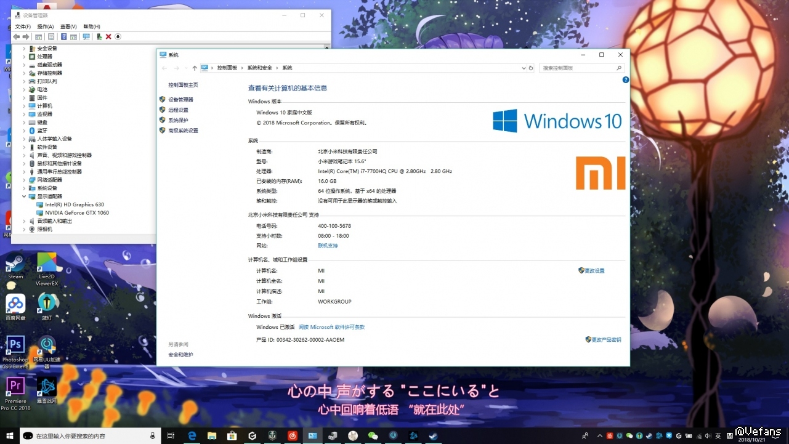Click the download arrow icon in Device Manager toolbar
The width and height of the screenshot is (789, 444).
coord(118,37)
